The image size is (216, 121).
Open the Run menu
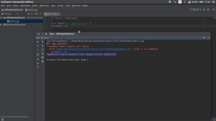[53, 6]
